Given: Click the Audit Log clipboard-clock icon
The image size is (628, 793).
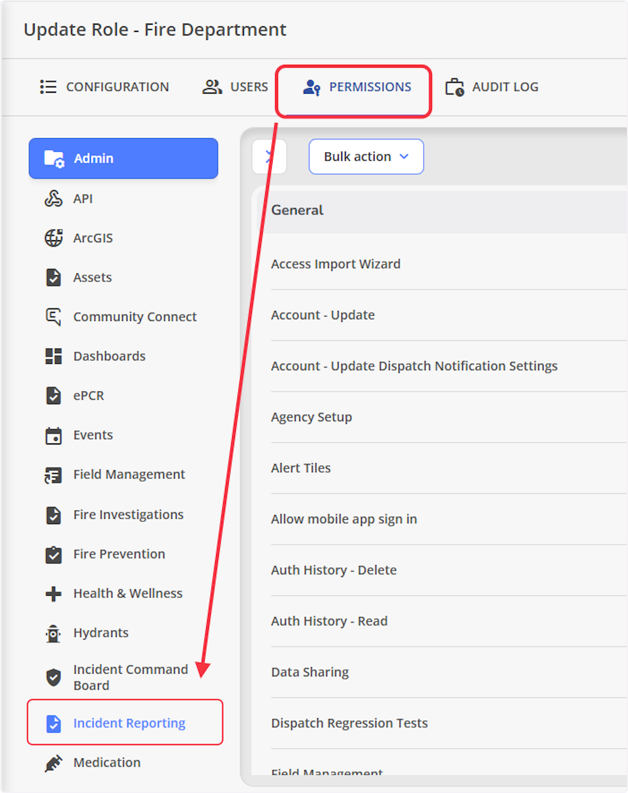Looking at the screenshot, I should pos(455,87).
